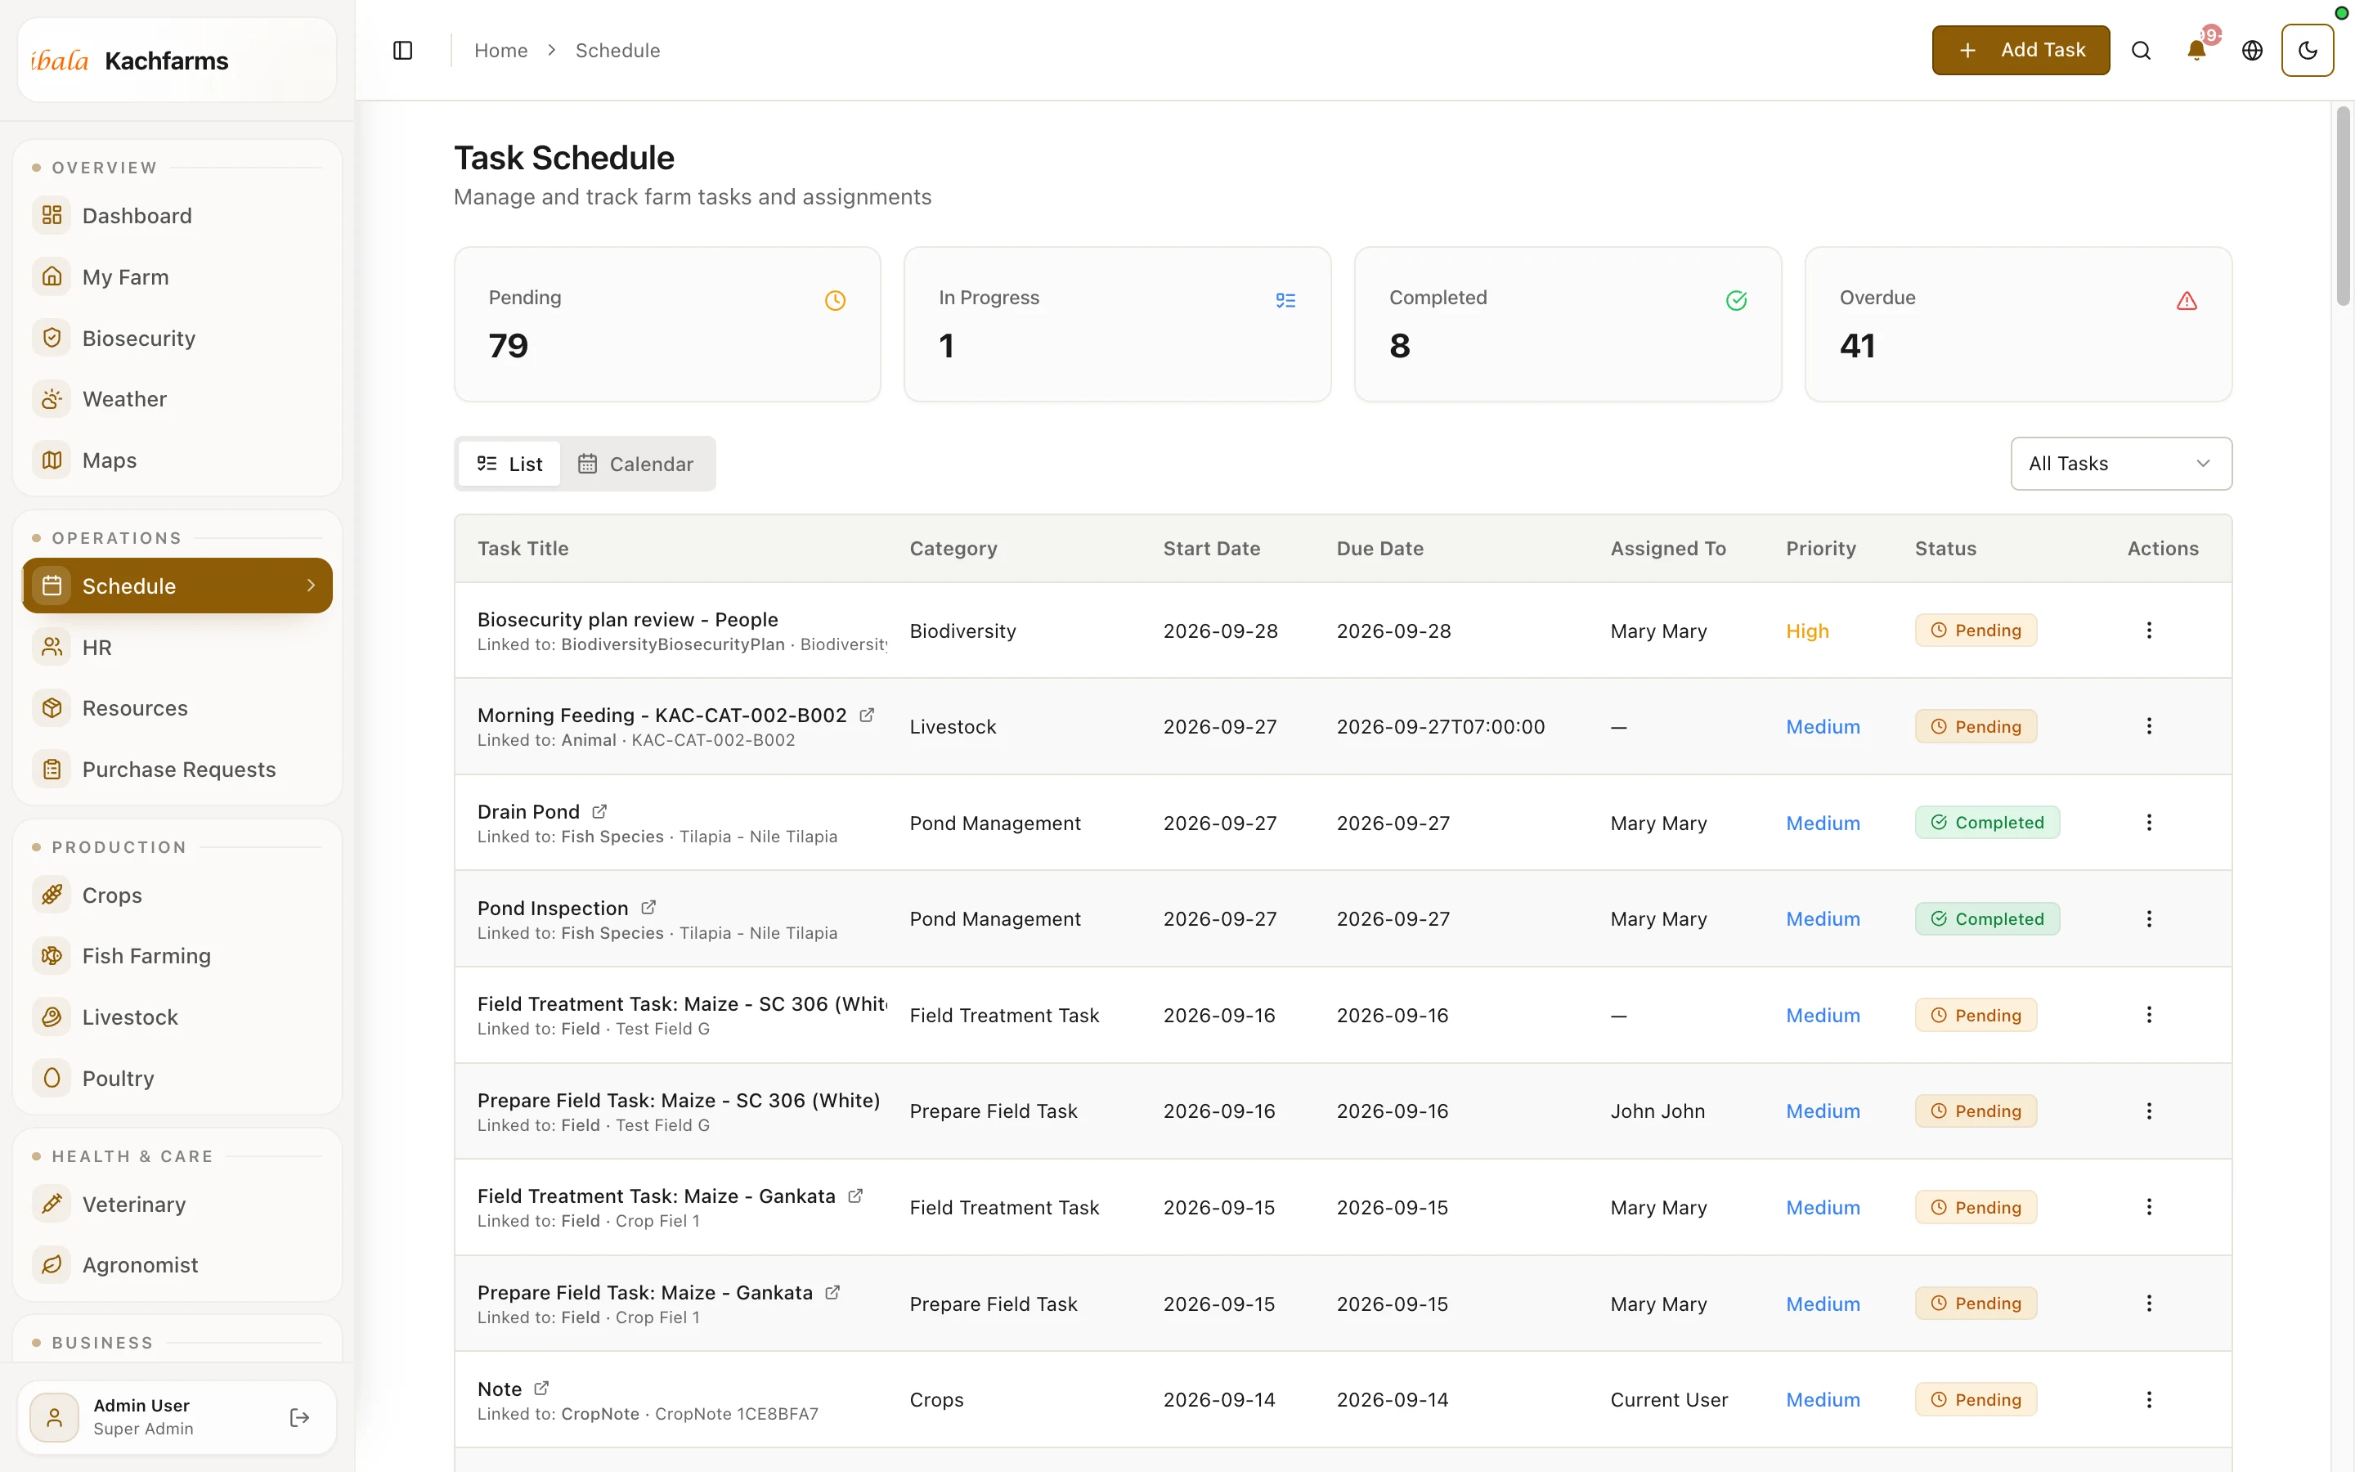Toggle dark mode moon button
The image size is (2355, 1472).
[x=2308, y=51]
